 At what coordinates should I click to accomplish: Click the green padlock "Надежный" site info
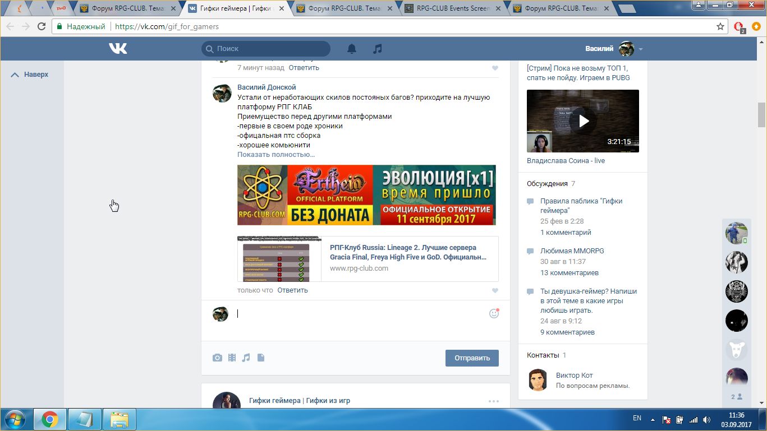81,26
